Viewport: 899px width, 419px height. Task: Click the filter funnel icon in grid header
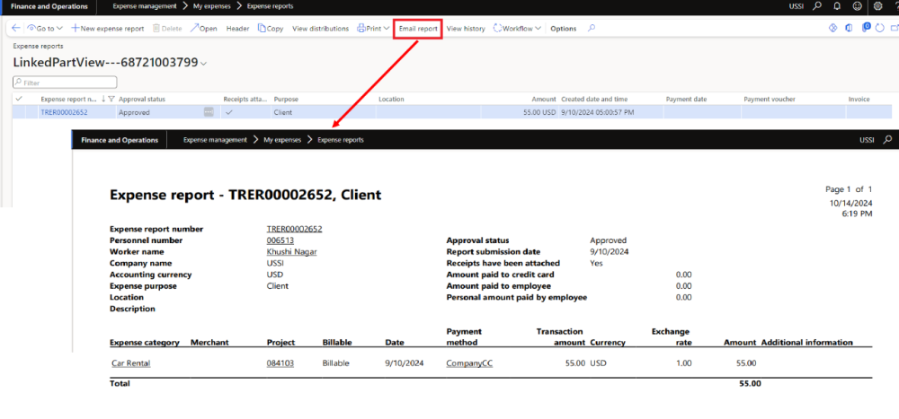click(x=111, y=99)
